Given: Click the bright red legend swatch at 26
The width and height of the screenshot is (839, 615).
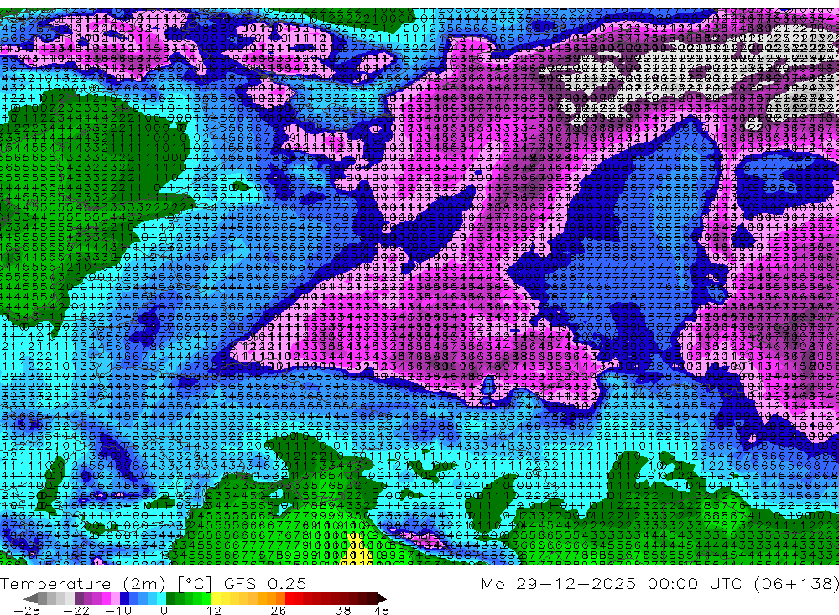Looking at the screenshot, I should [289, 598].
